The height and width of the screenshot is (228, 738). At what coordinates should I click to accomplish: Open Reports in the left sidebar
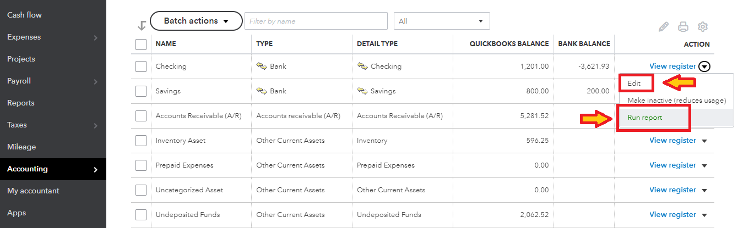(21, 103)
